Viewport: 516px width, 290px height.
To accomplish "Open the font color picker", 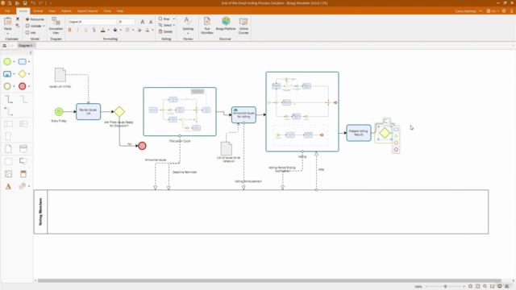I will (103, 30).
